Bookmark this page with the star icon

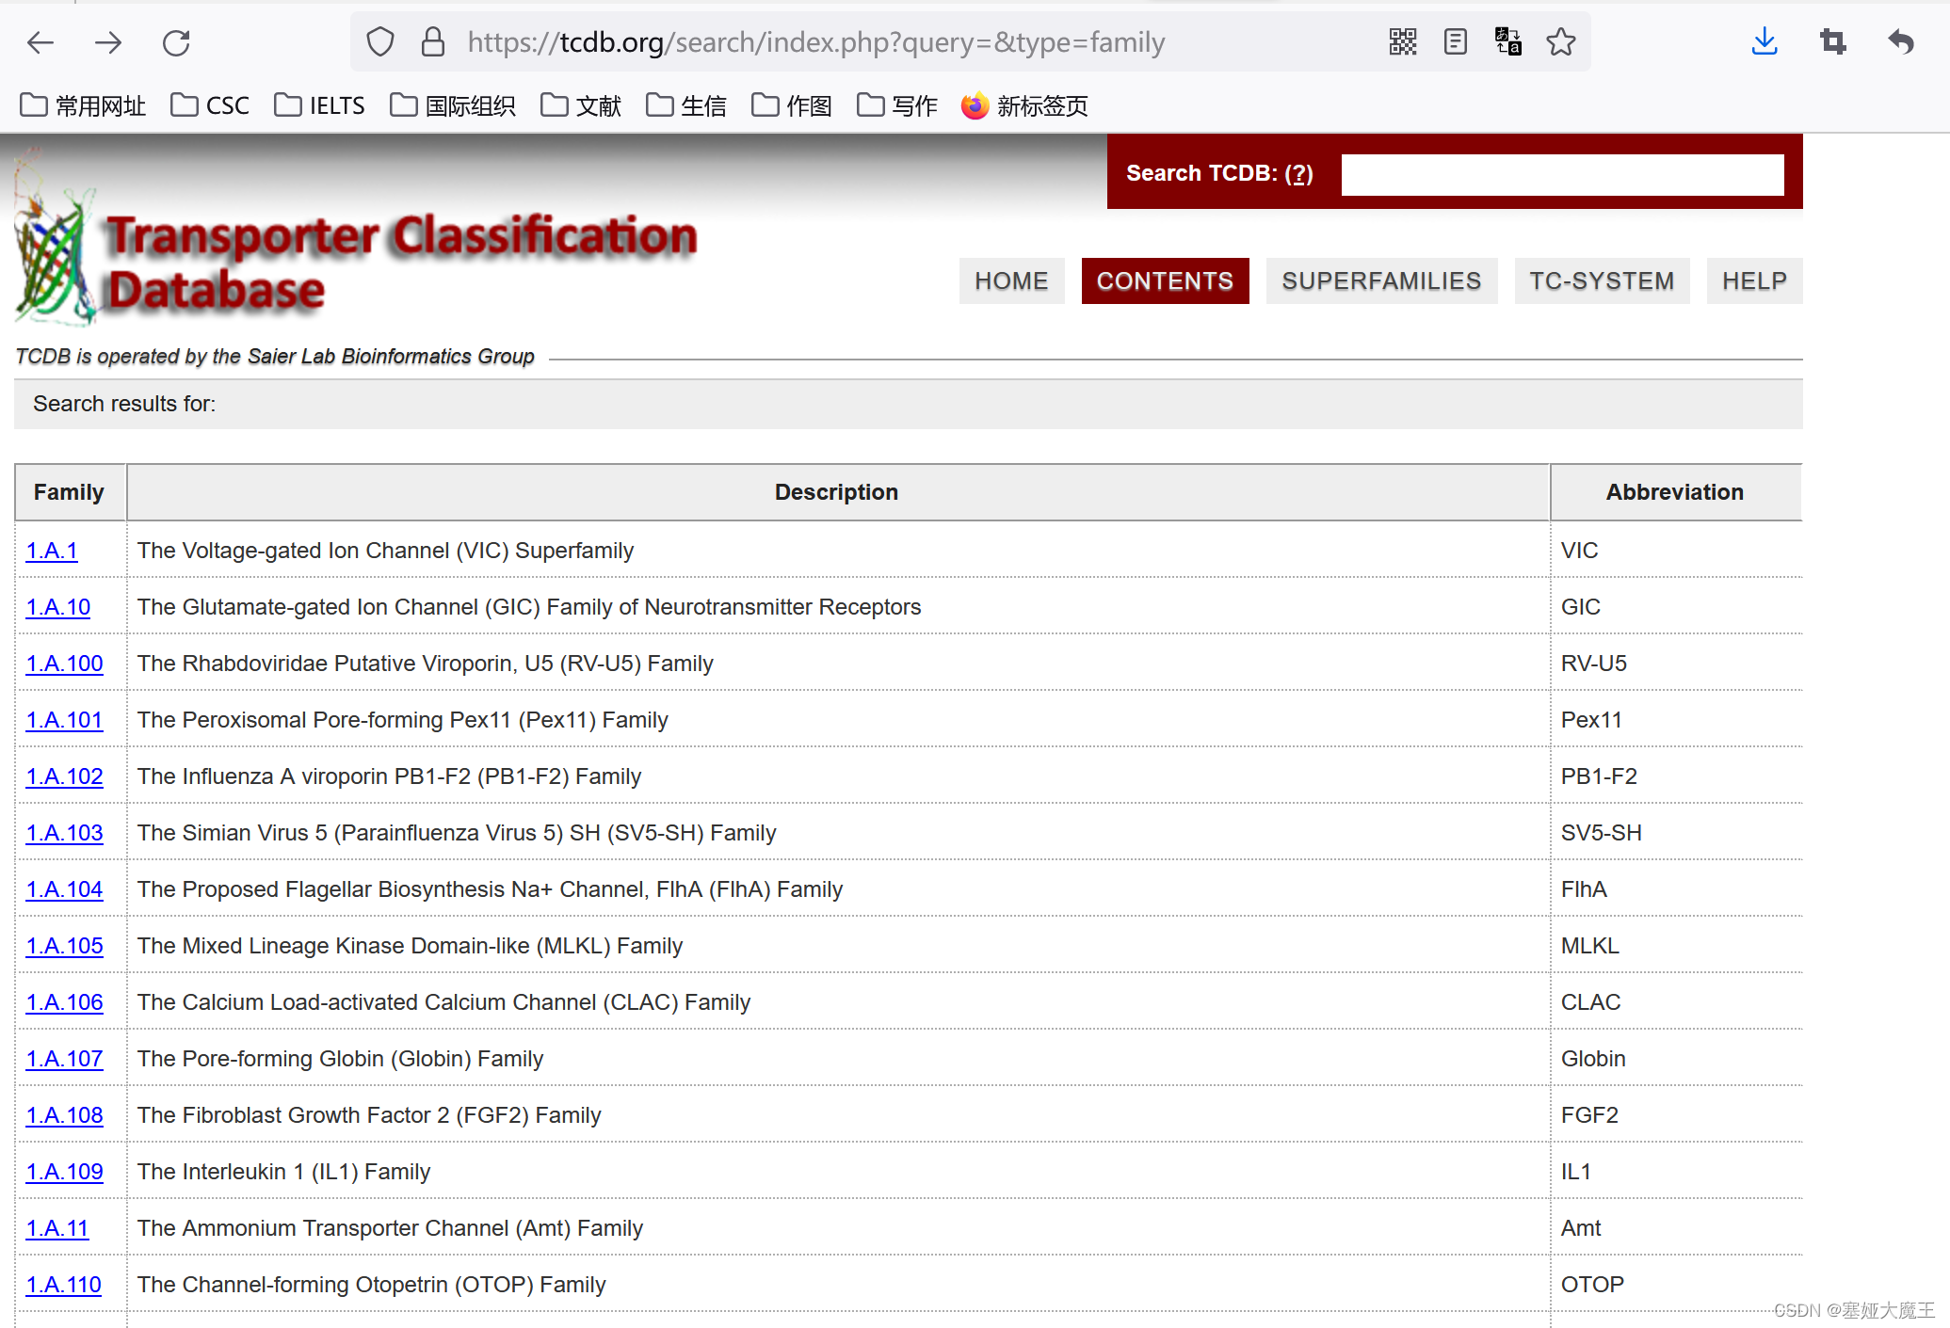(1560, 42)
